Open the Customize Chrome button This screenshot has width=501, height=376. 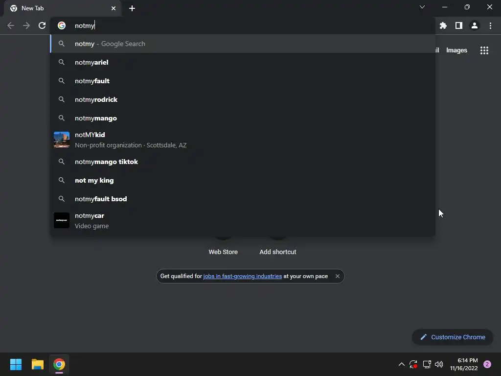[453, 337]
